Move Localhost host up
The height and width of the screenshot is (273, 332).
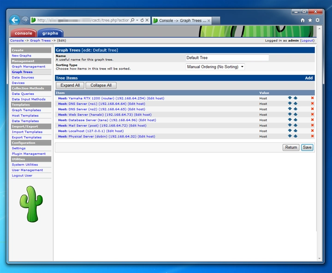click(x=296, y=131)
